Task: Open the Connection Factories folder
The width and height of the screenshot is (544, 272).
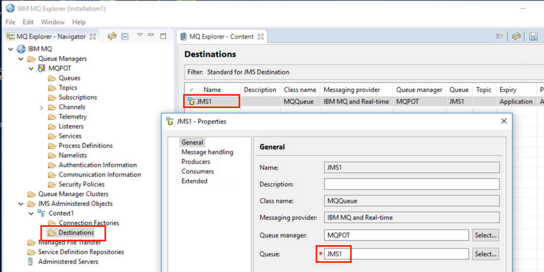Action: (x=89, y=223)
